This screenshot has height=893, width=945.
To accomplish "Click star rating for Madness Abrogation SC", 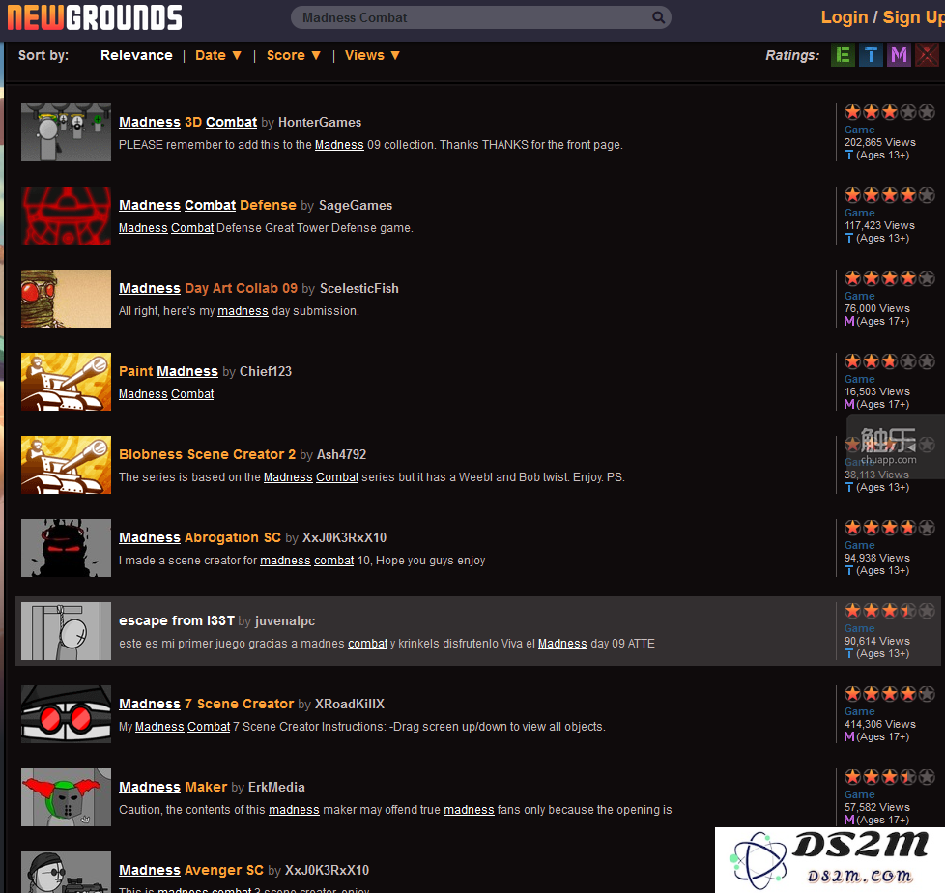I will click(890, 529).
